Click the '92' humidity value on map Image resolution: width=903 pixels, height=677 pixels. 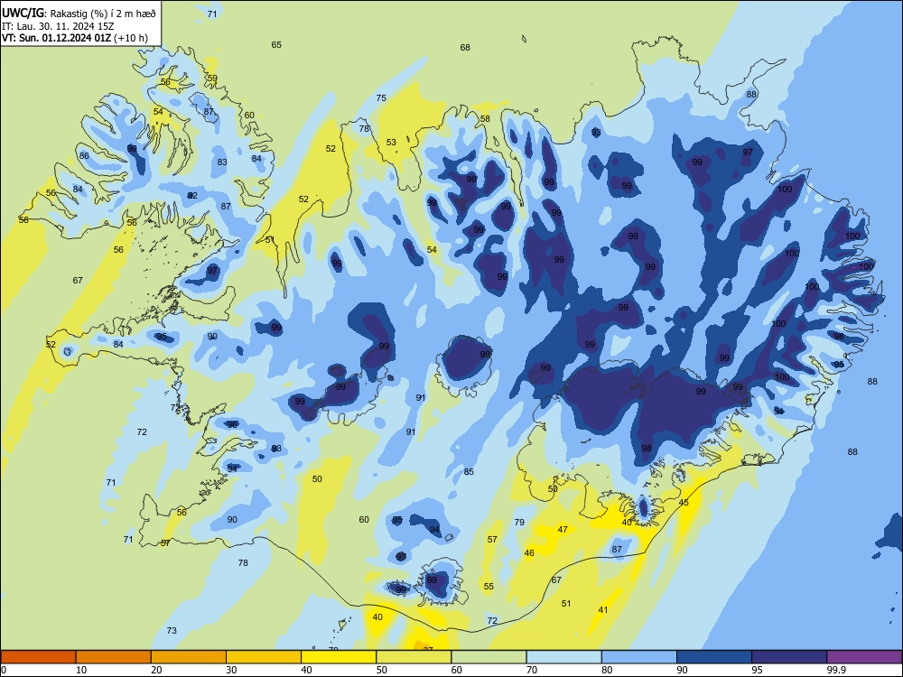[192, 196]
